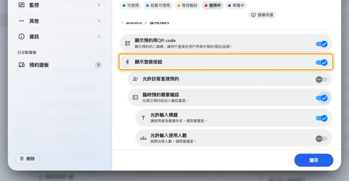
Task: Click the walking person icon for 顯示登錄按鈕
Action: coord(128,62)
